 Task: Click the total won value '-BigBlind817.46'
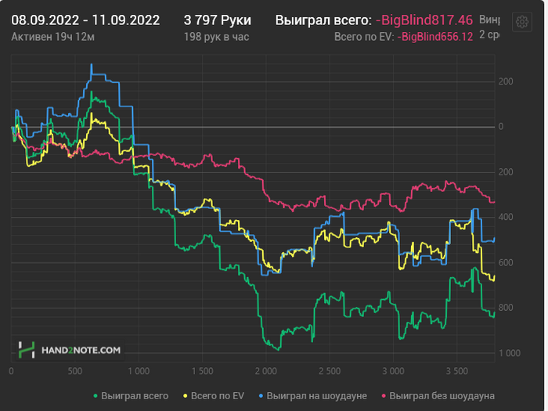(424, 20)
